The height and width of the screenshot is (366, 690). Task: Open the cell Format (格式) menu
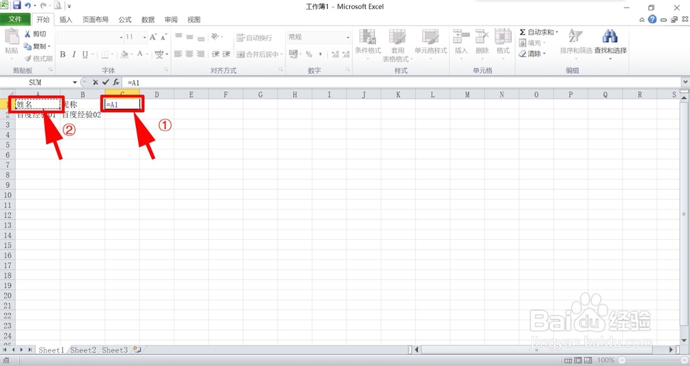503,43
